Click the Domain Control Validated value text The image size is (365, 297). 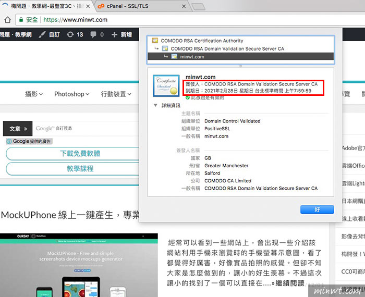233,121
